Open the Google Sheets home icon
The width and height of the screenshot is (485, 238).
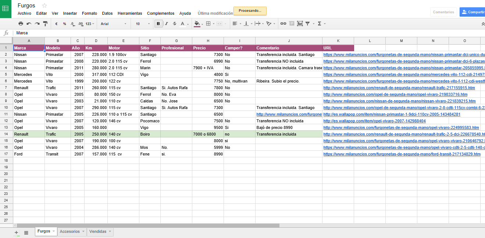tap(6, 9)
